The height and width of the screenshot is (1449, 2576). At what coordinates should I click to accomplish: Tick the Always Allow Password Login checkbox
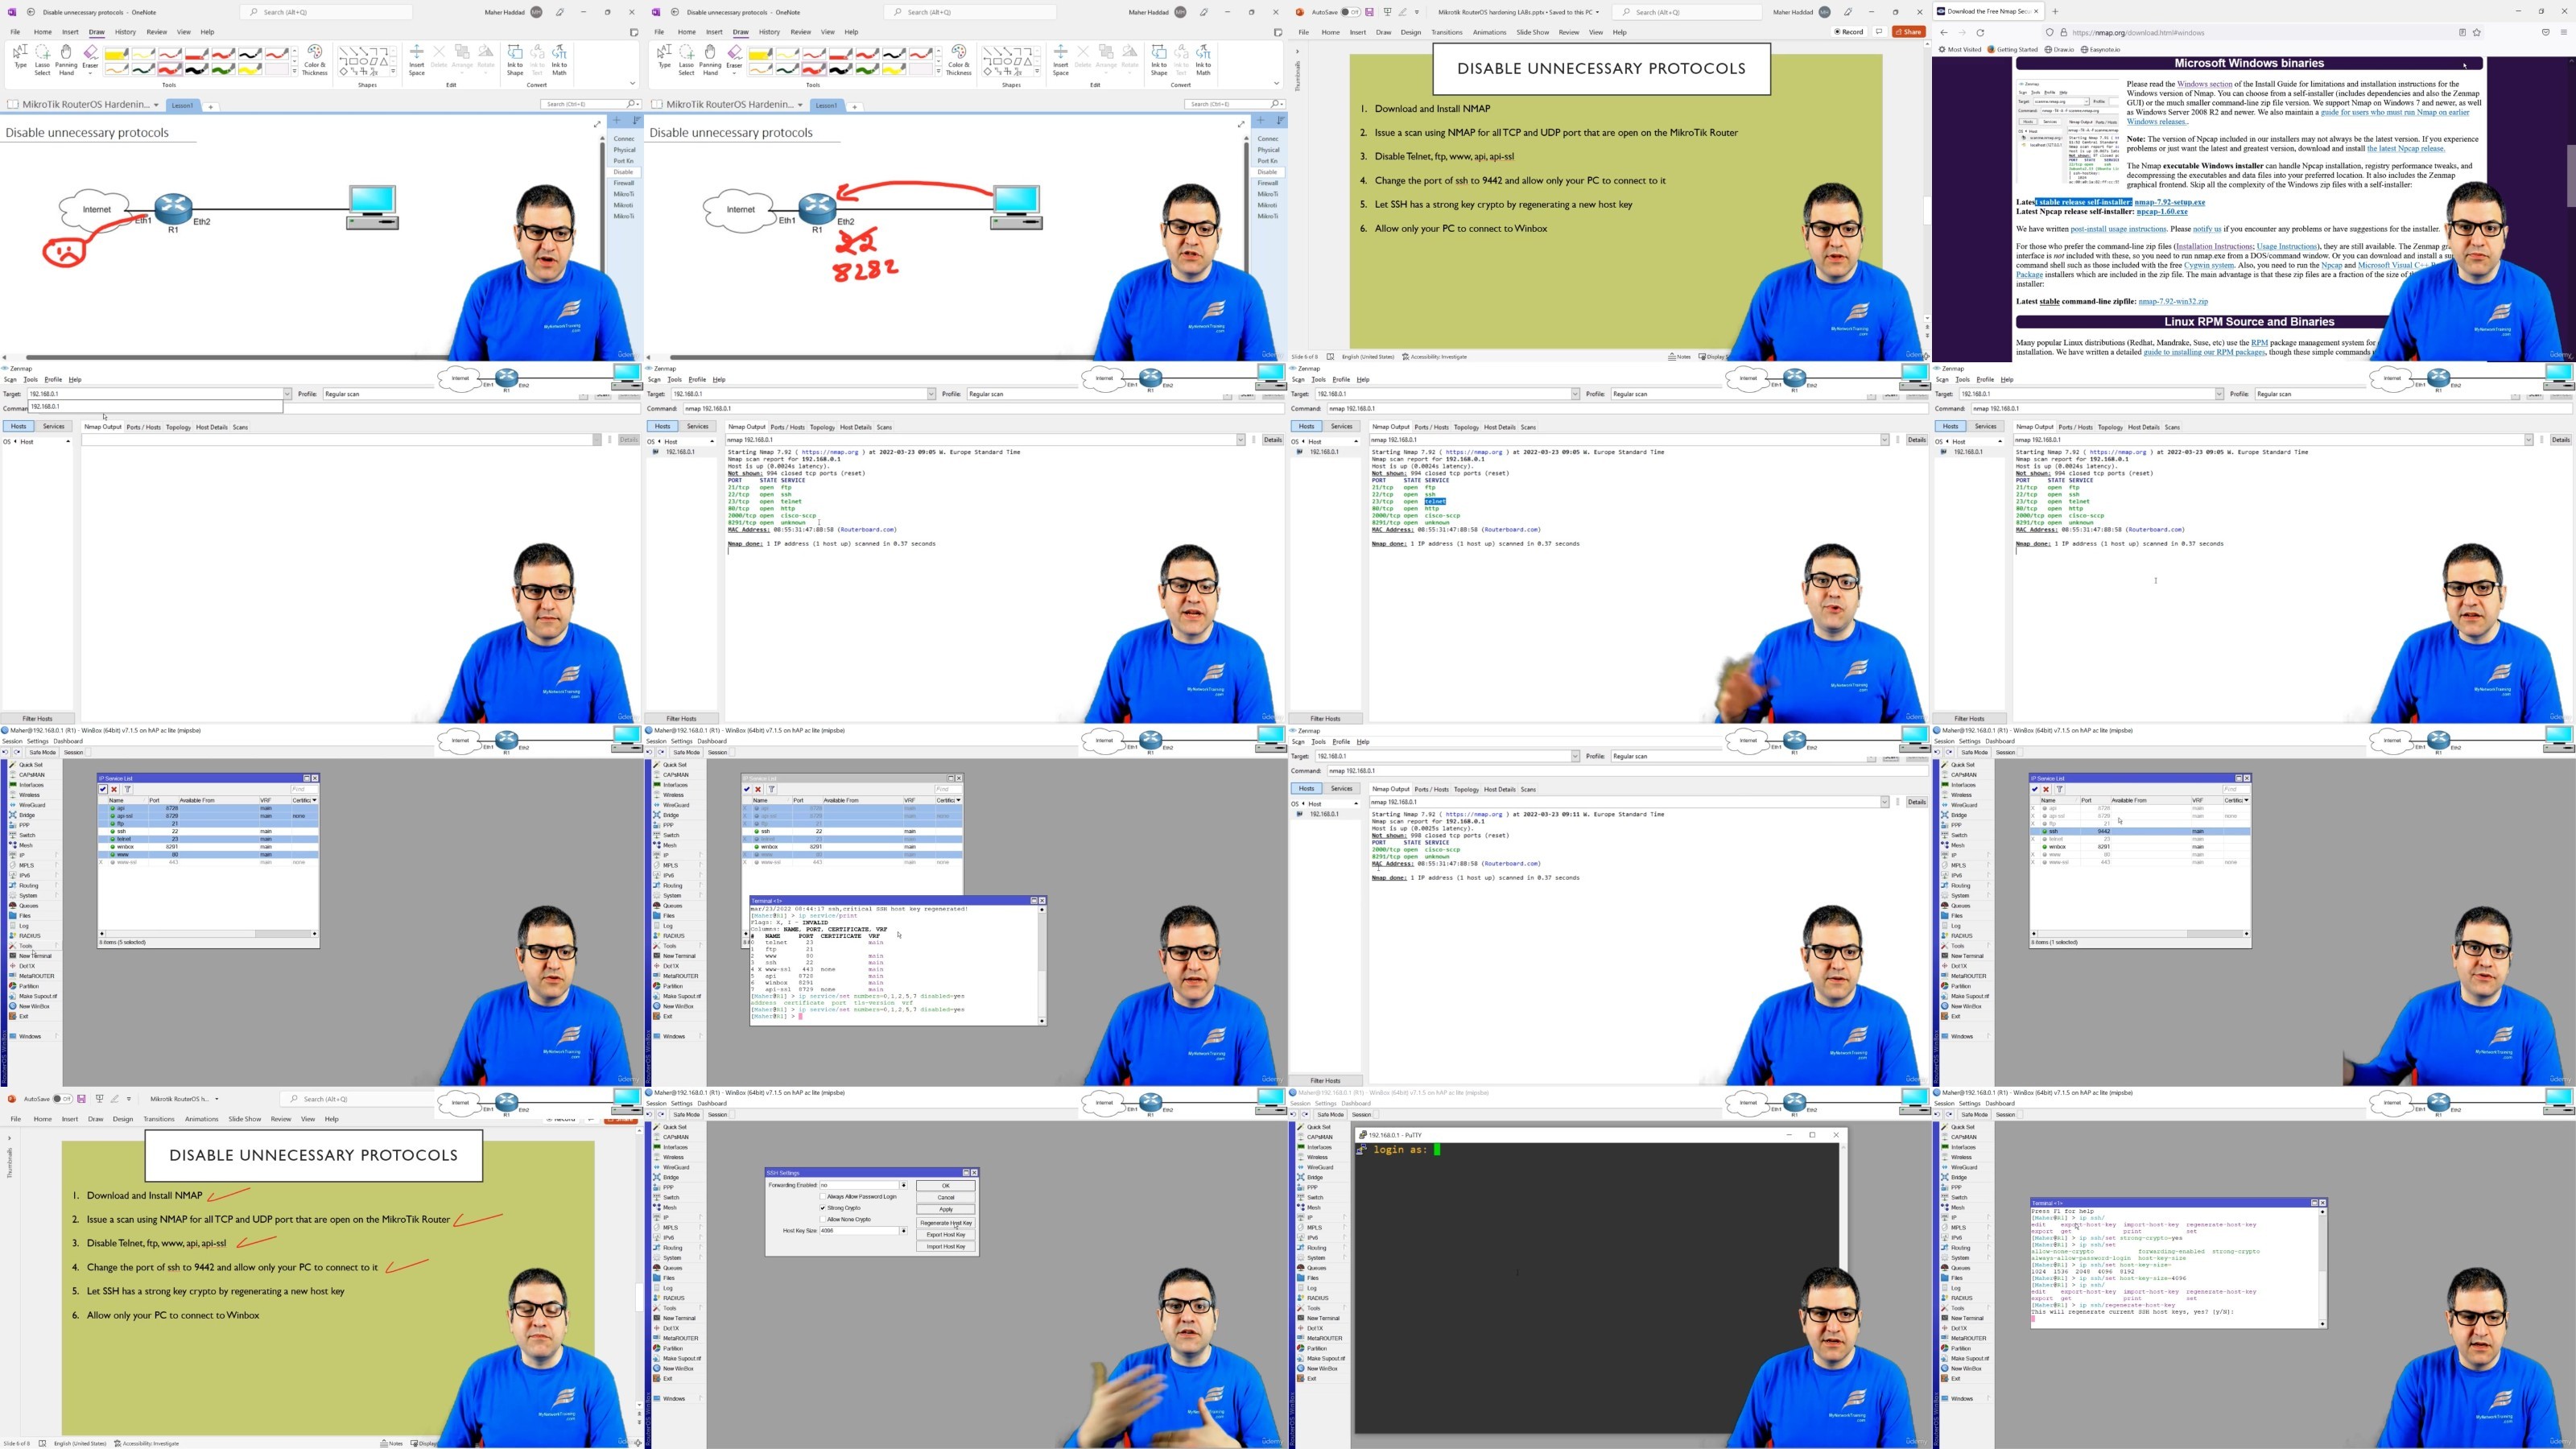(x=823, y=1196)
